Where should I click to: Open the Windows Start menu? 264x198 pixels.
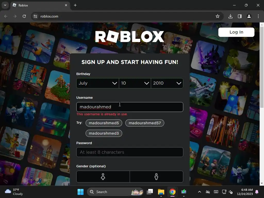(x=80, y=192)
